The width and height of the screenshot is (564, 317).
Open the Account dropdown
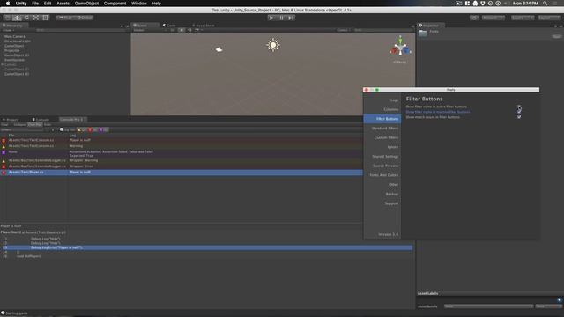(x=493, y=18)
